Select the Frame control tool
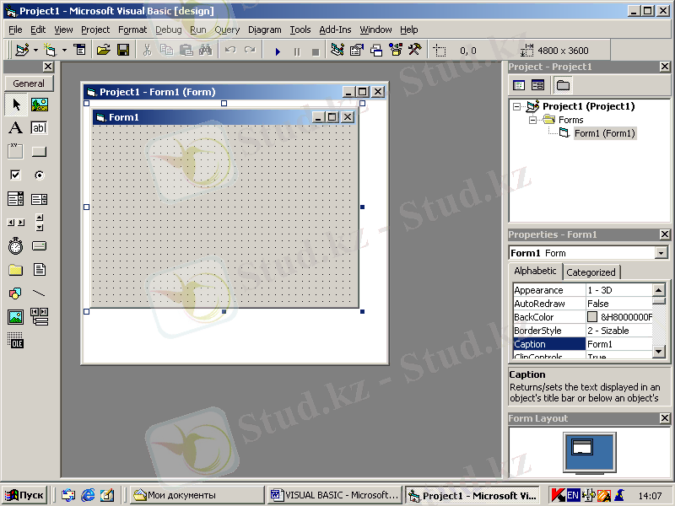The height and width of the screenshot is (506, 675). [x=16, y=151]
